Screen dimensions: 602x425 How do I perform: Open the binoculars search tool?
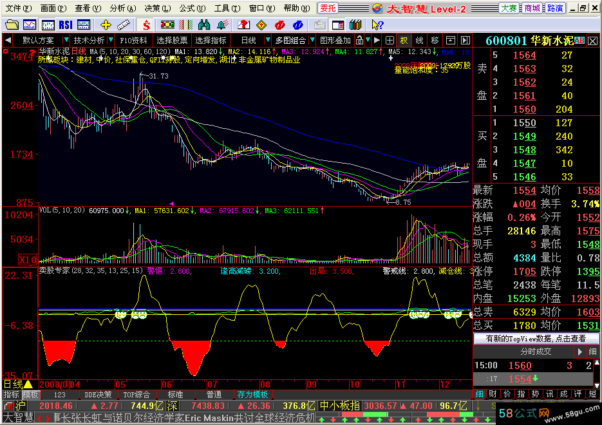click(x=204, y=25)
